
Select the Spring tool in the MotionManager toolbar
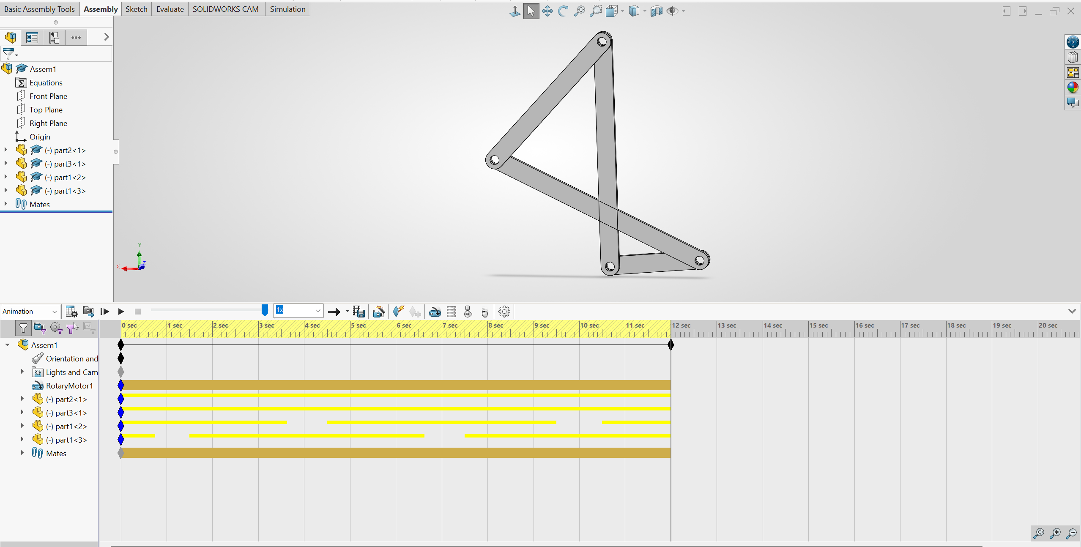pos(451,312)
